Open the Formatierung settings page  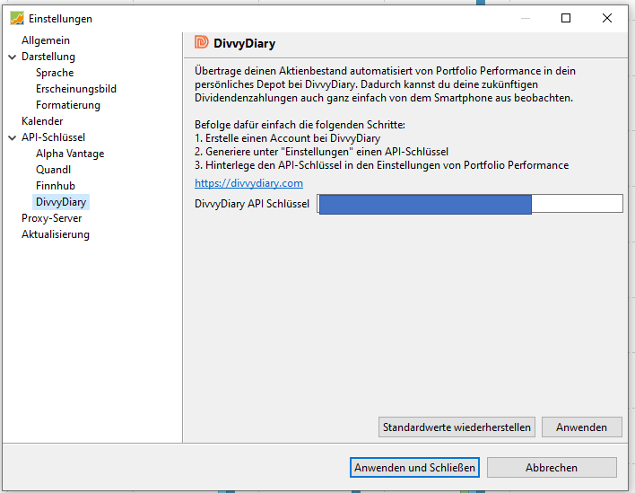68,105
